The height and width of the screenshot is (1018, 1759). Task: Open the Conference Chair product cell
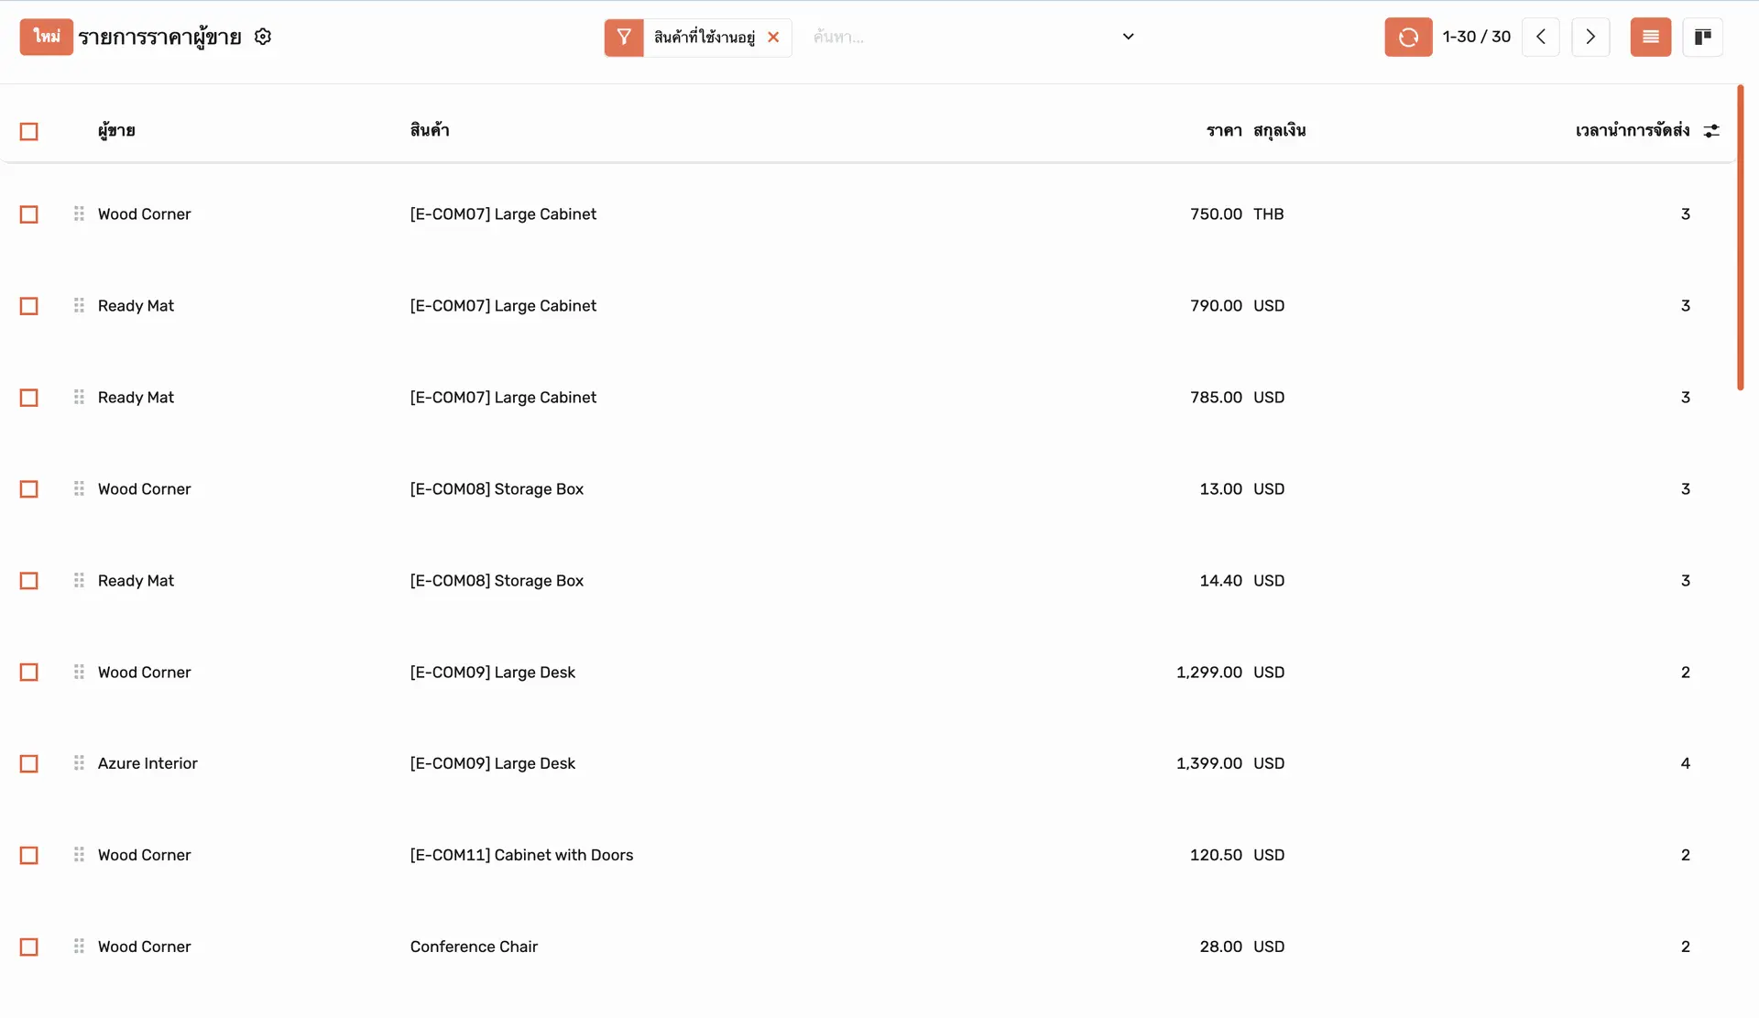pyautogui.click(x=474, y=947)
